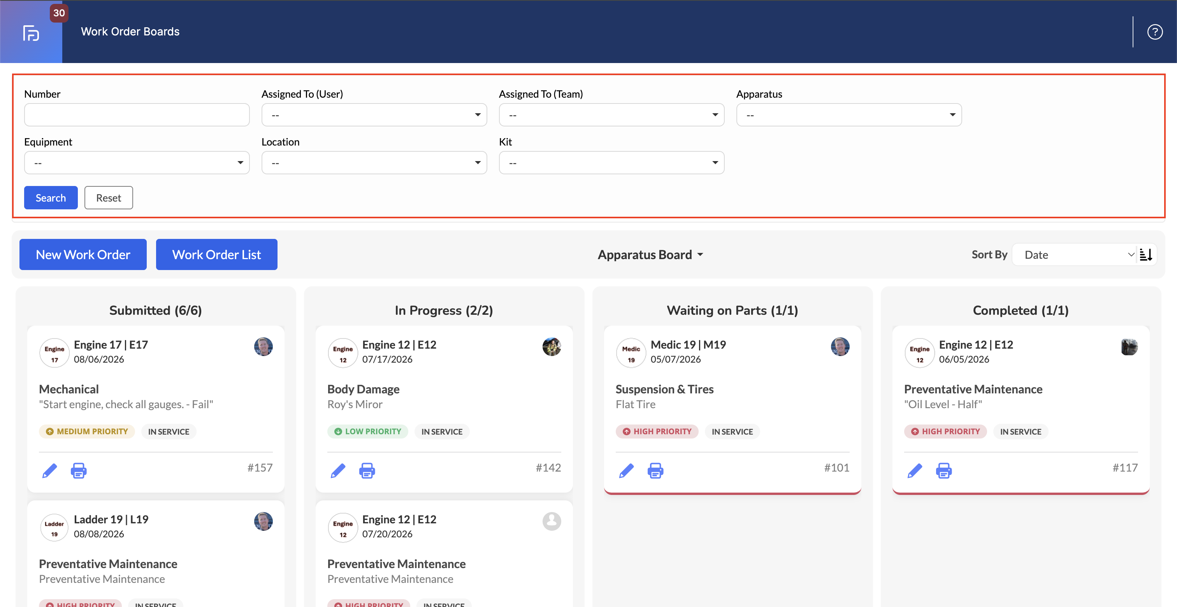Click the Waiting on Parts (1/1) header
This screenshot has height=607, width=1177.
(x=733, y=311)
